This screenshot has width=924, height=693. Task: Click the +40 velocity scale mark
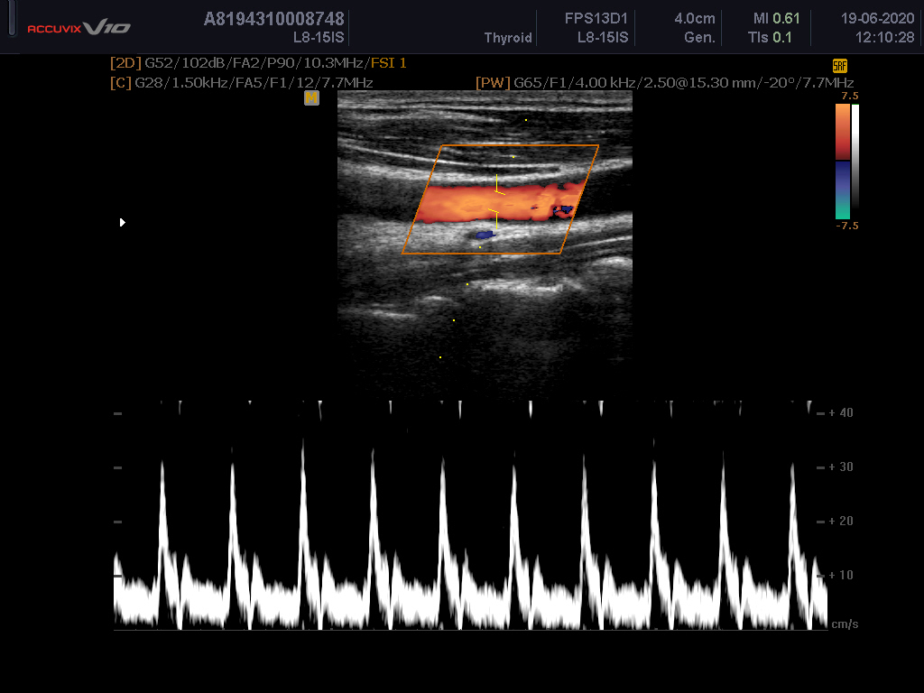click(839, 412)
